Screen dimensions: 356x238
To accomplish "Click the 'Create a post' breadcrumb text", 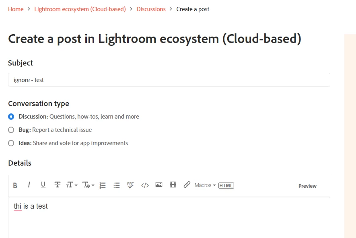I will pyautogui.click(x=193, y=9).
